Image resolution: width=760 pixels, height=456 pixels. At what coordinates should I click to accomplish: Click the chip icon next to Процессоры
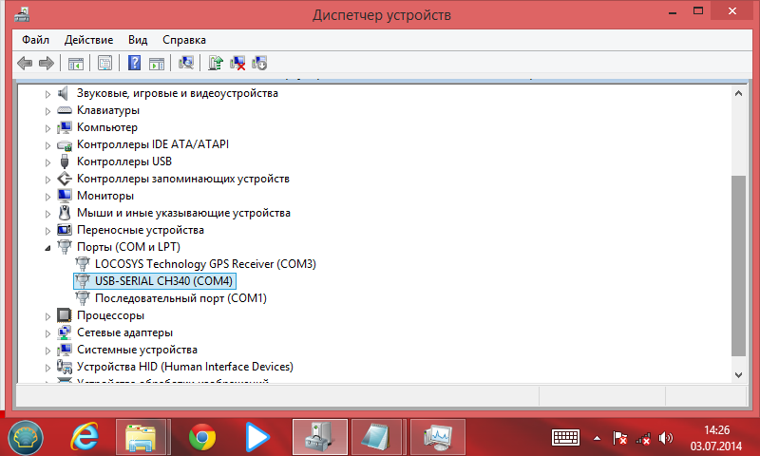coord(64,315)
